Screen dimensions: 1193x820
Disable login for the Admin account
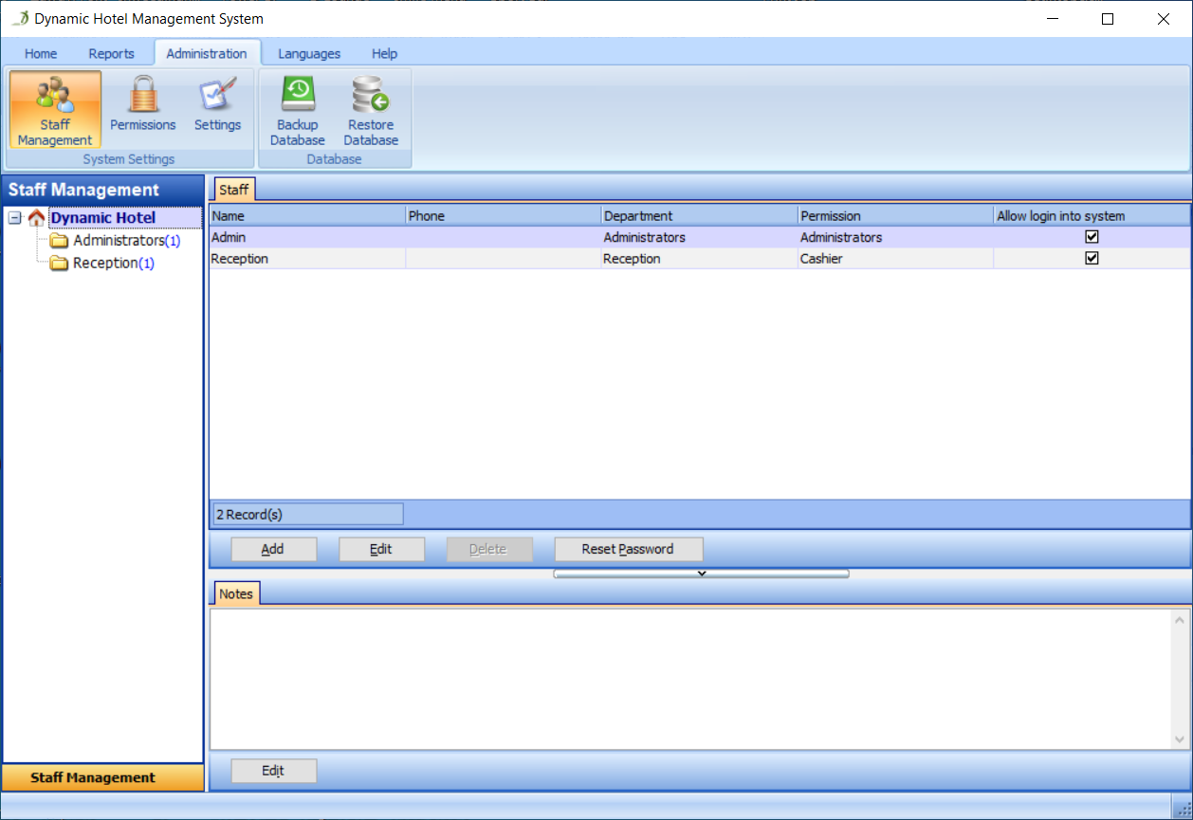click(1091, 237)
